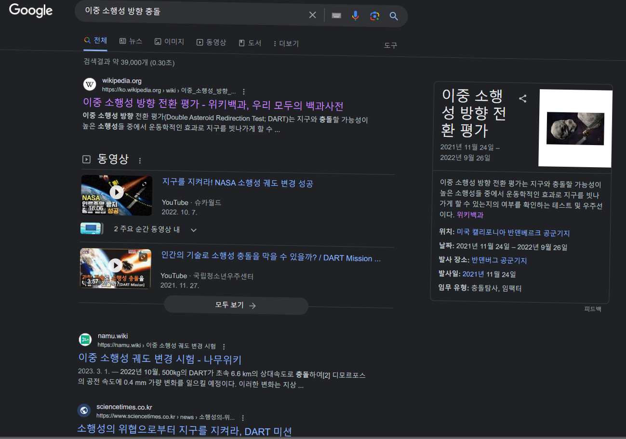
Task: Click the namu.wiki favicon
Action: click(x=85, y=340)
